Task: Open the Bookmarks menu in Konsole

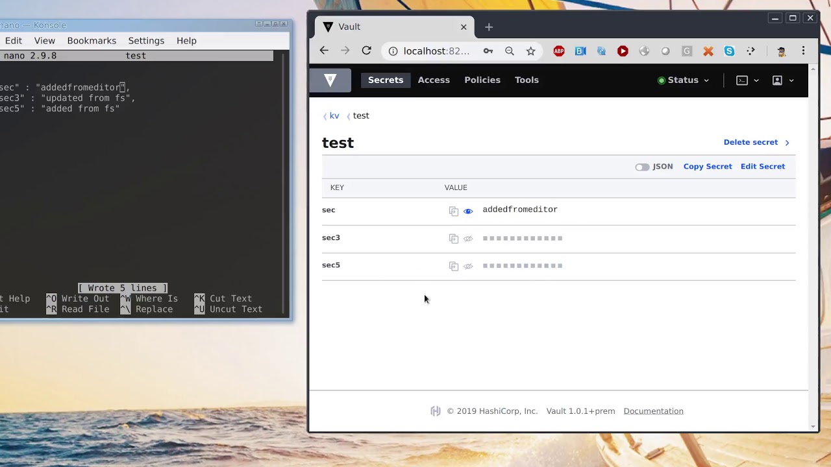Action: point(92,40)
